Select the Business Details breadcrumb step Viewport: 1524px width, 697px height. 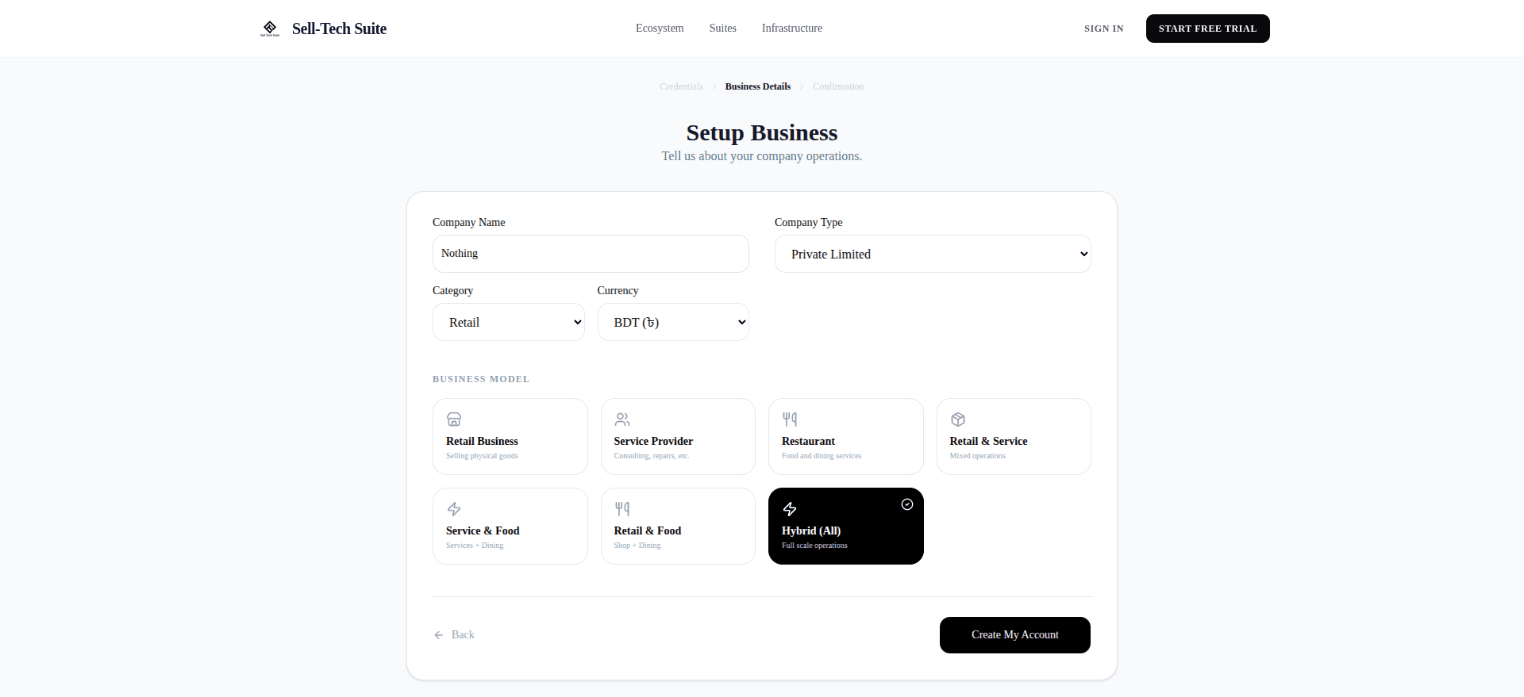tap(758, 86)
